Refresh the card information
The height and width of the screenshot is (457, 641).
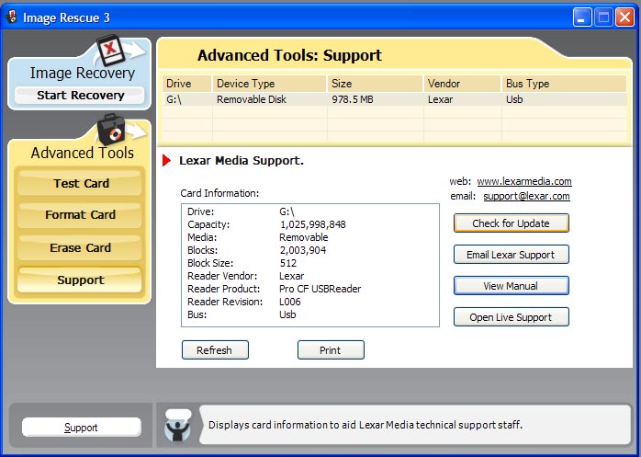(215, 350)
